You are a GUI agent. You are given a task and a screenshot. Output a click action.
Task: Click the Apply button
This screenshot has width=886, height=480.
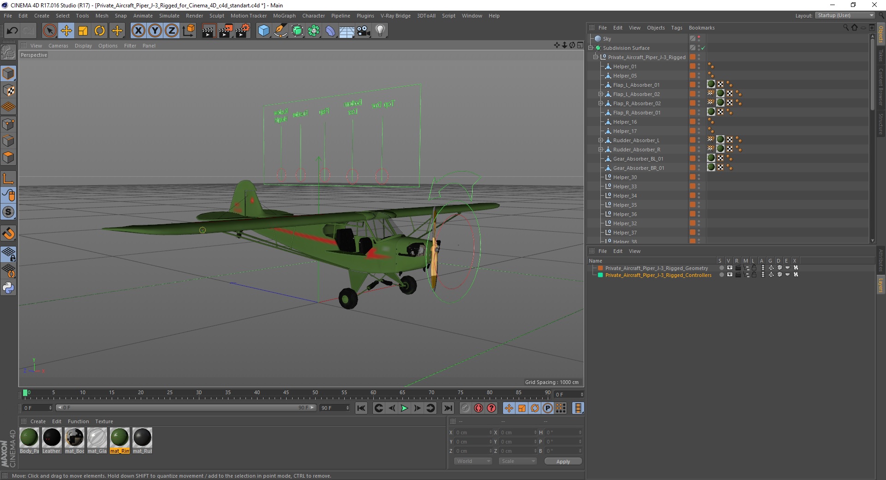pyautogui.click(x=563, y=461)
